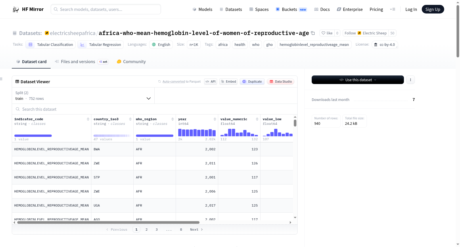460x247 pixels.
Task: Click the HF Mirror logo
Action: [28, 9]
